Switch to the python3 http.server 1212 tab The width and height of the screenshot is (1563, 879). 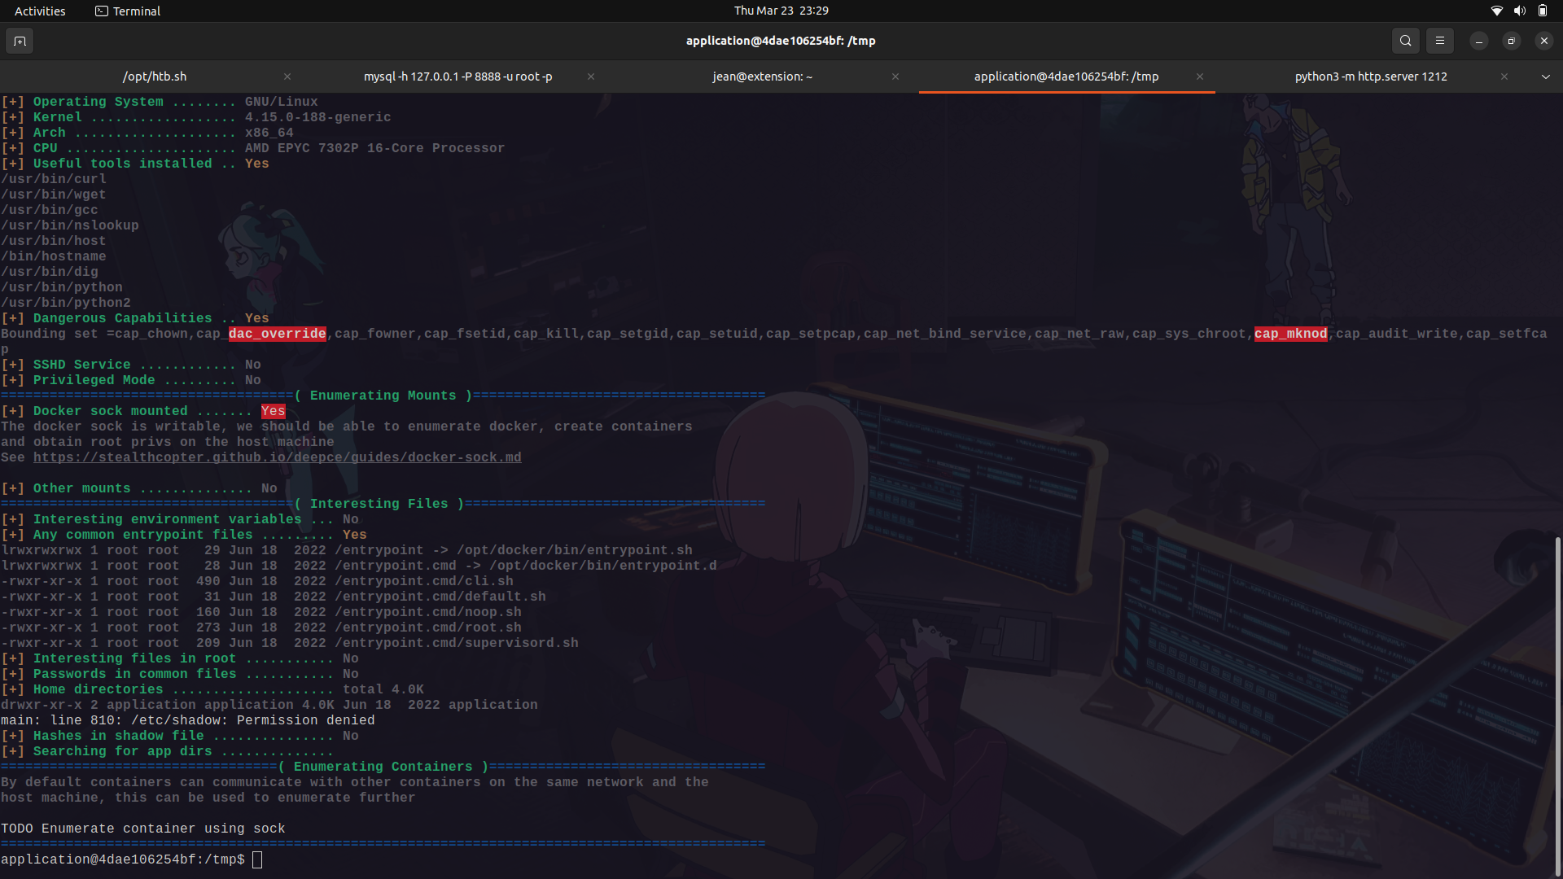(1370, 77)
